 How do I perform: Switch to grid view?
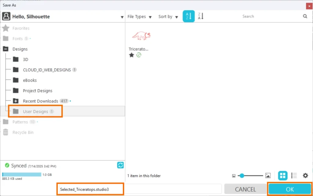[283, 176]
